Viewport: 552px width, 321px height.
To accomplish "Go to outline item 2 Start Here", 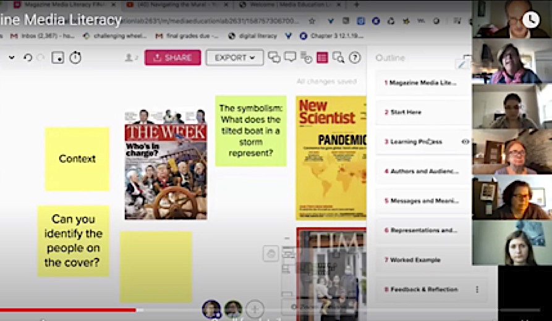I will (x=423, y=112).
